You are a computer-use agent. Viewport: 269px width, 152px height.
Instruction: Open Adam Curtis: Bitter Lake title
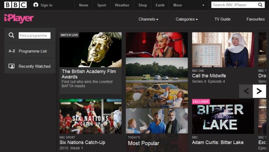(218, 142)
